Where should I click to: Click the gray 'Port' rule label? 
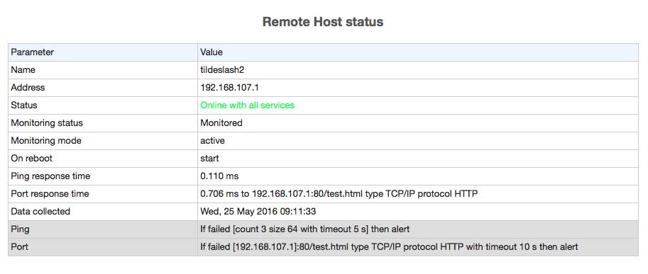[19, 247]
